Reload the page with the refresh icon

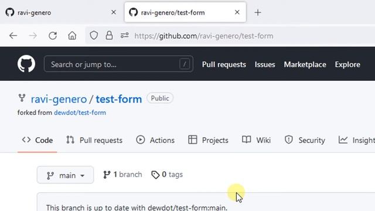pyautogui.click(x=53, y=36)
